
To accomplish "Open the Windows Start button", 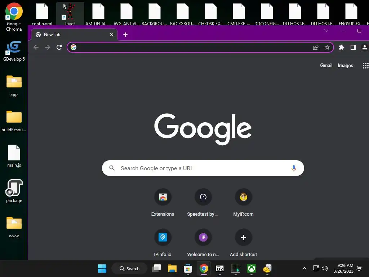I will (102, 268).
